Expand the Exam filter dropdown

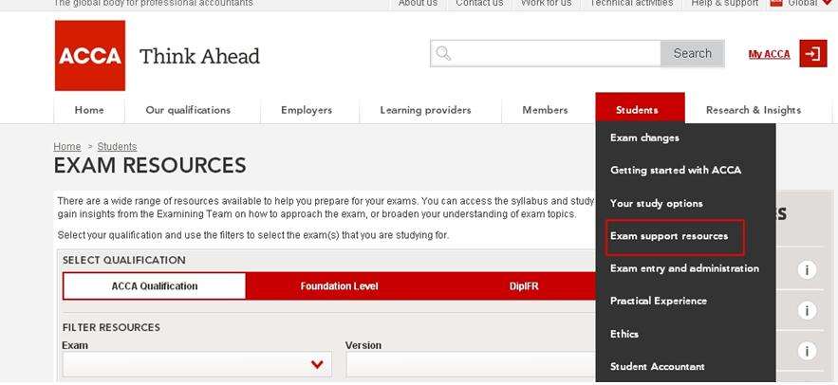317,365
